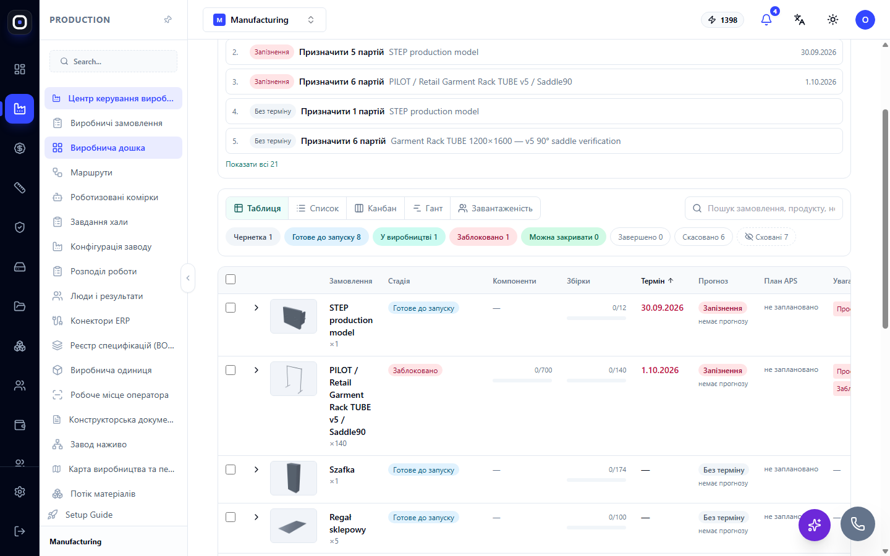Viewport: 890px width, 556px height.
Task: Check the STEP production model row checkbox
Action: (x=231, y=308)
